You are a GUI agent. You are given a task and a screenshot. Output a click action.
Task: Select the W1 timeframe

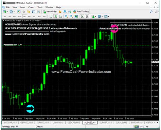39,17
